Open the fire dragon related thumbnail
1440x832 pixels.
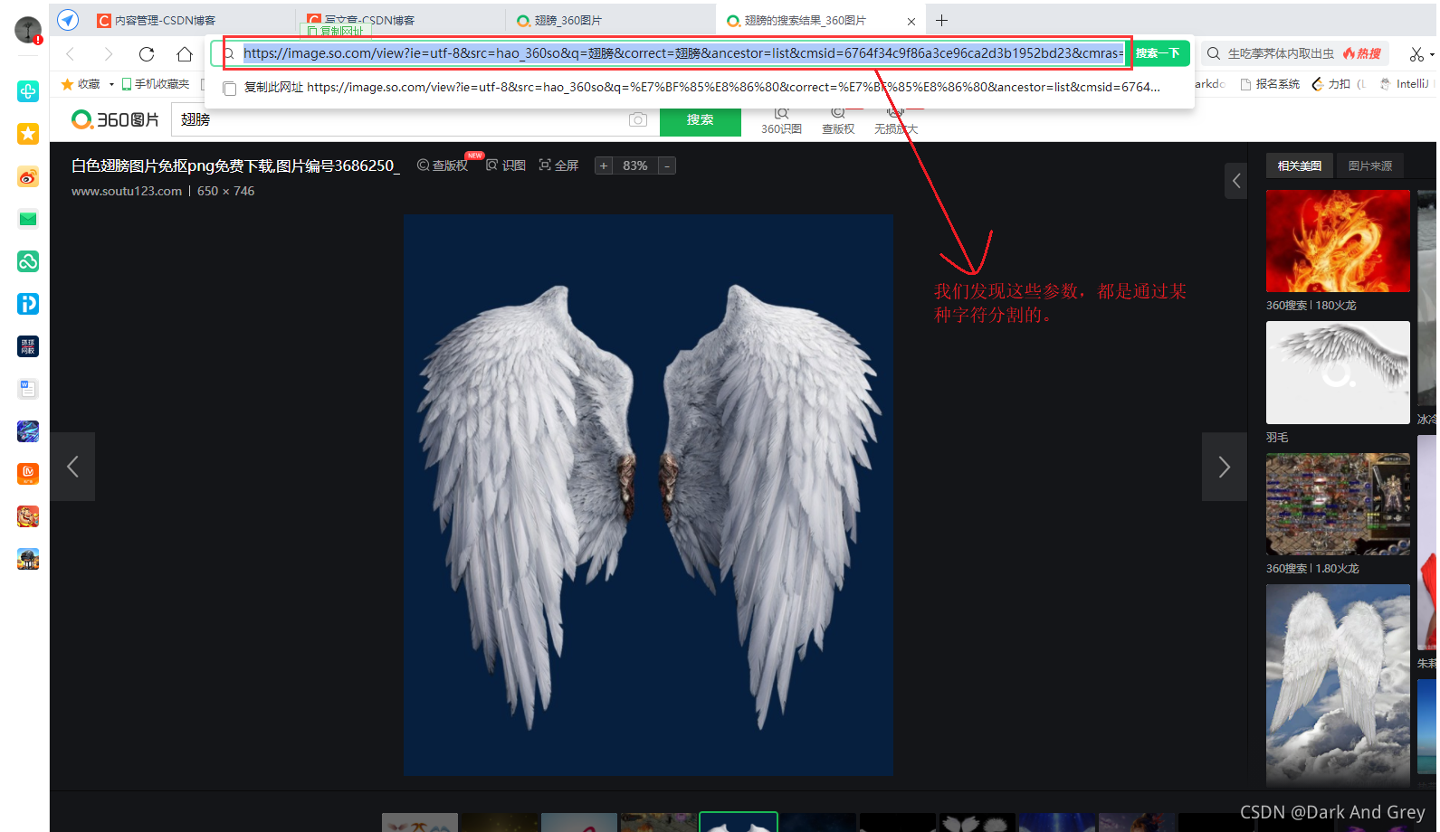pyautogui.click(x=1338, y=241)
